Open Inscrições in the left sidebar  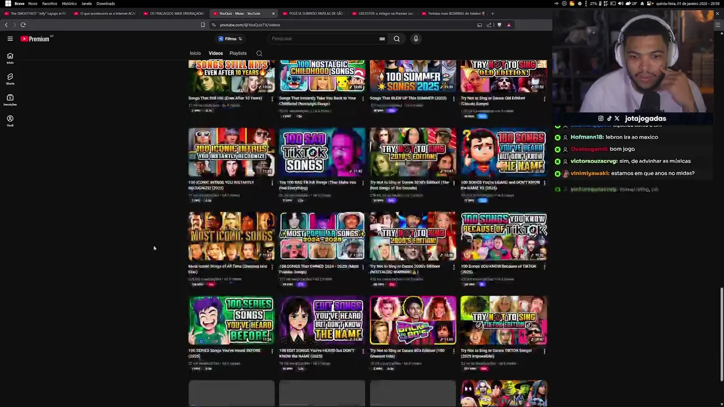(10, 100)
